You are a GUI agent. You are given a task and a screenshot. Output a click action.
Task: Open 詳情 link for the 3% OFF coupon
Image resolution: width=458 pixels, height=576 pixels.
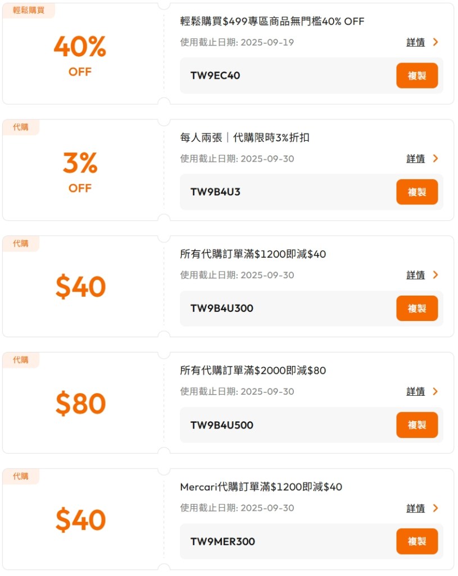click(x=415, y=159)
